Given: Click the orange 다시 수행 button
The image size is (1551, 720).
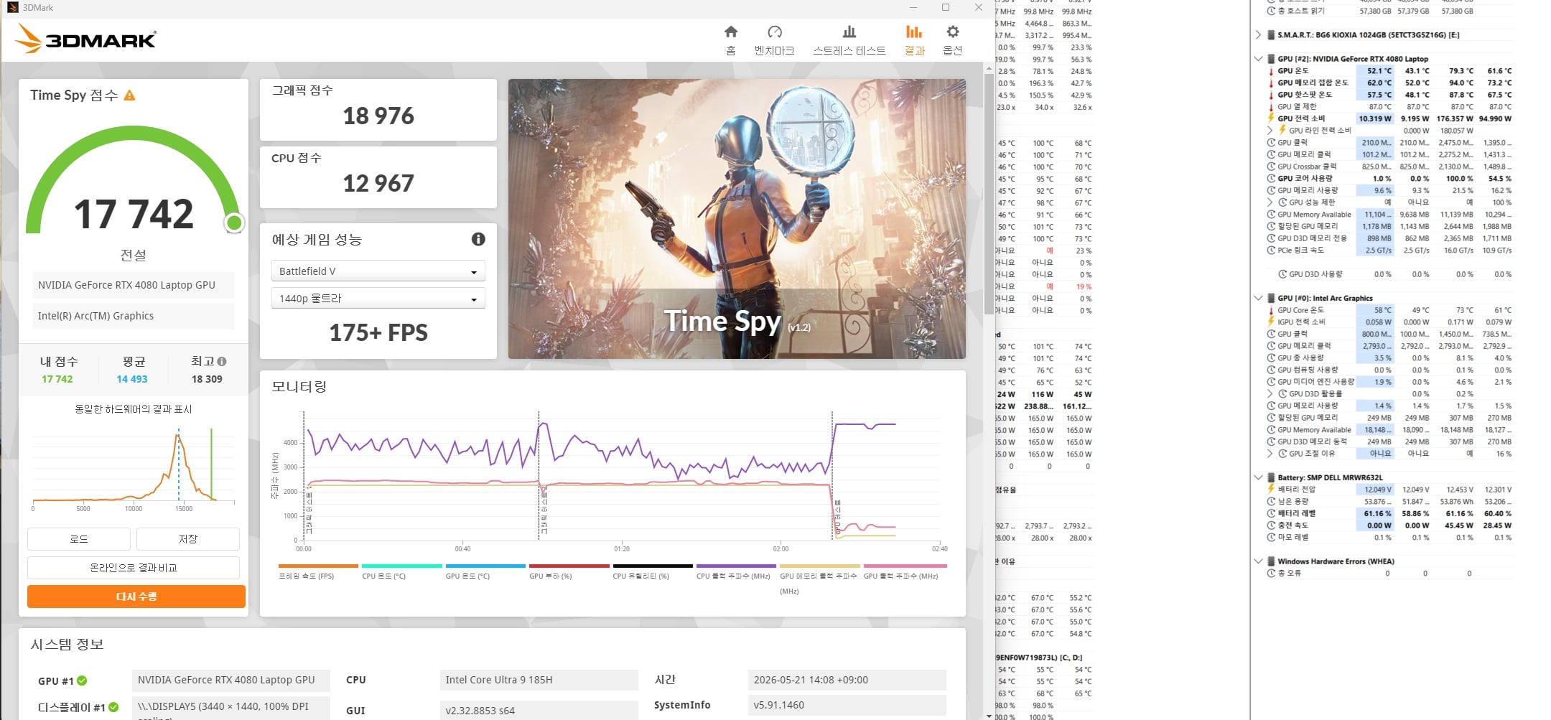Looking at the screenshot, I should tap(136, 597).
